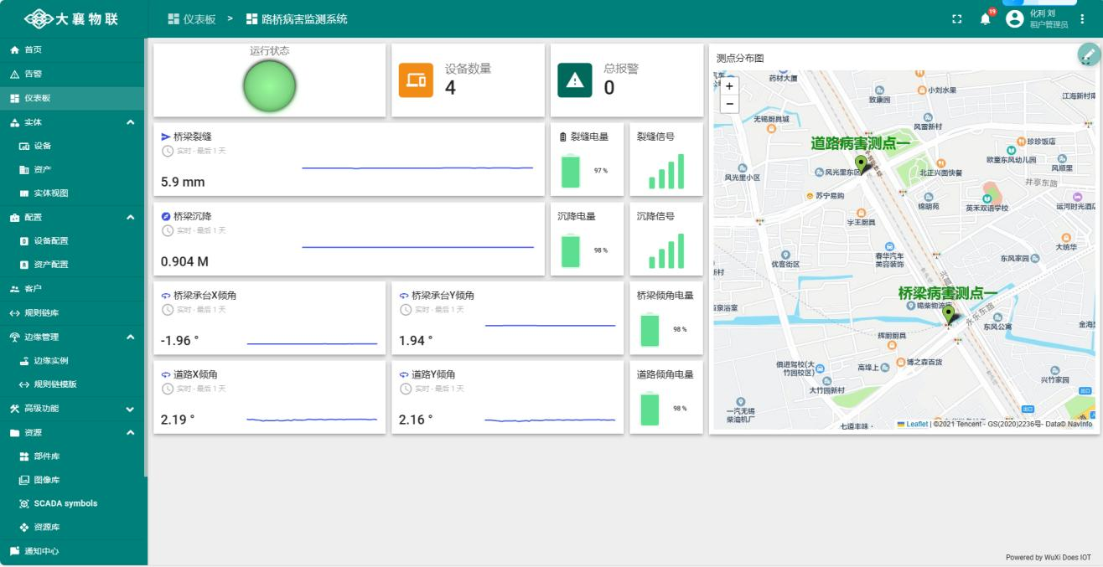Open the user account avatar

point(1015,18)
